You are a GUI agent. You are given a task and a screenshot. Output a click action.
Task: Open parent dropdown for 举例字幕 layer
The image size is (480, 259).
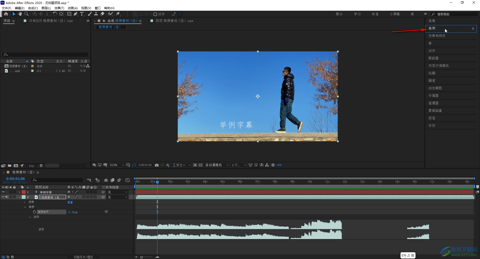pyautogui.click(x=117, y=192)
